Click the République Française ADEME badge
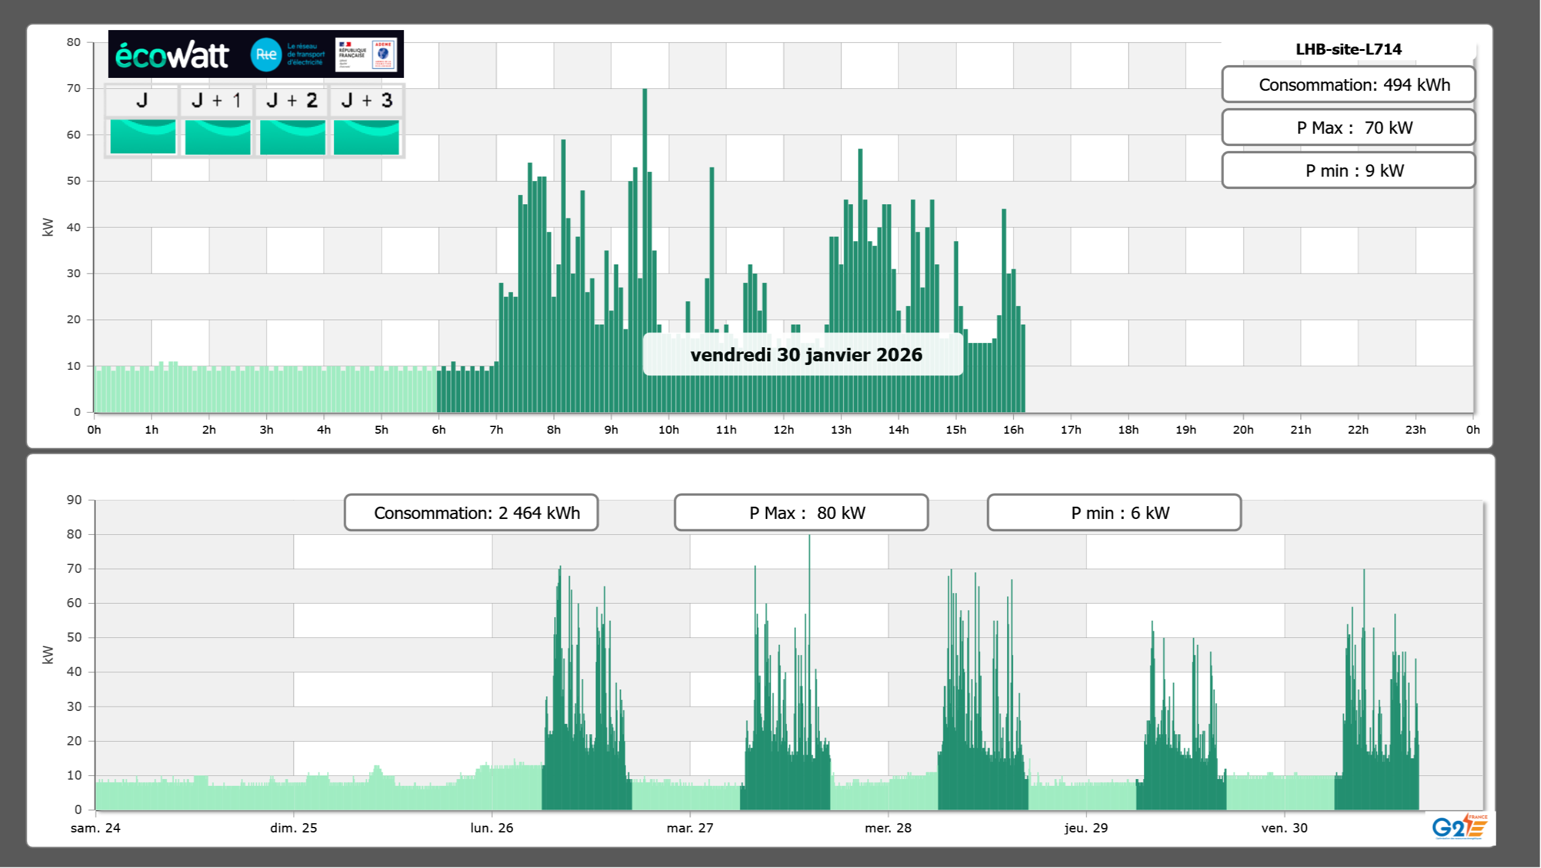This screenshot has width=1541, height=868. coord(366,55)
